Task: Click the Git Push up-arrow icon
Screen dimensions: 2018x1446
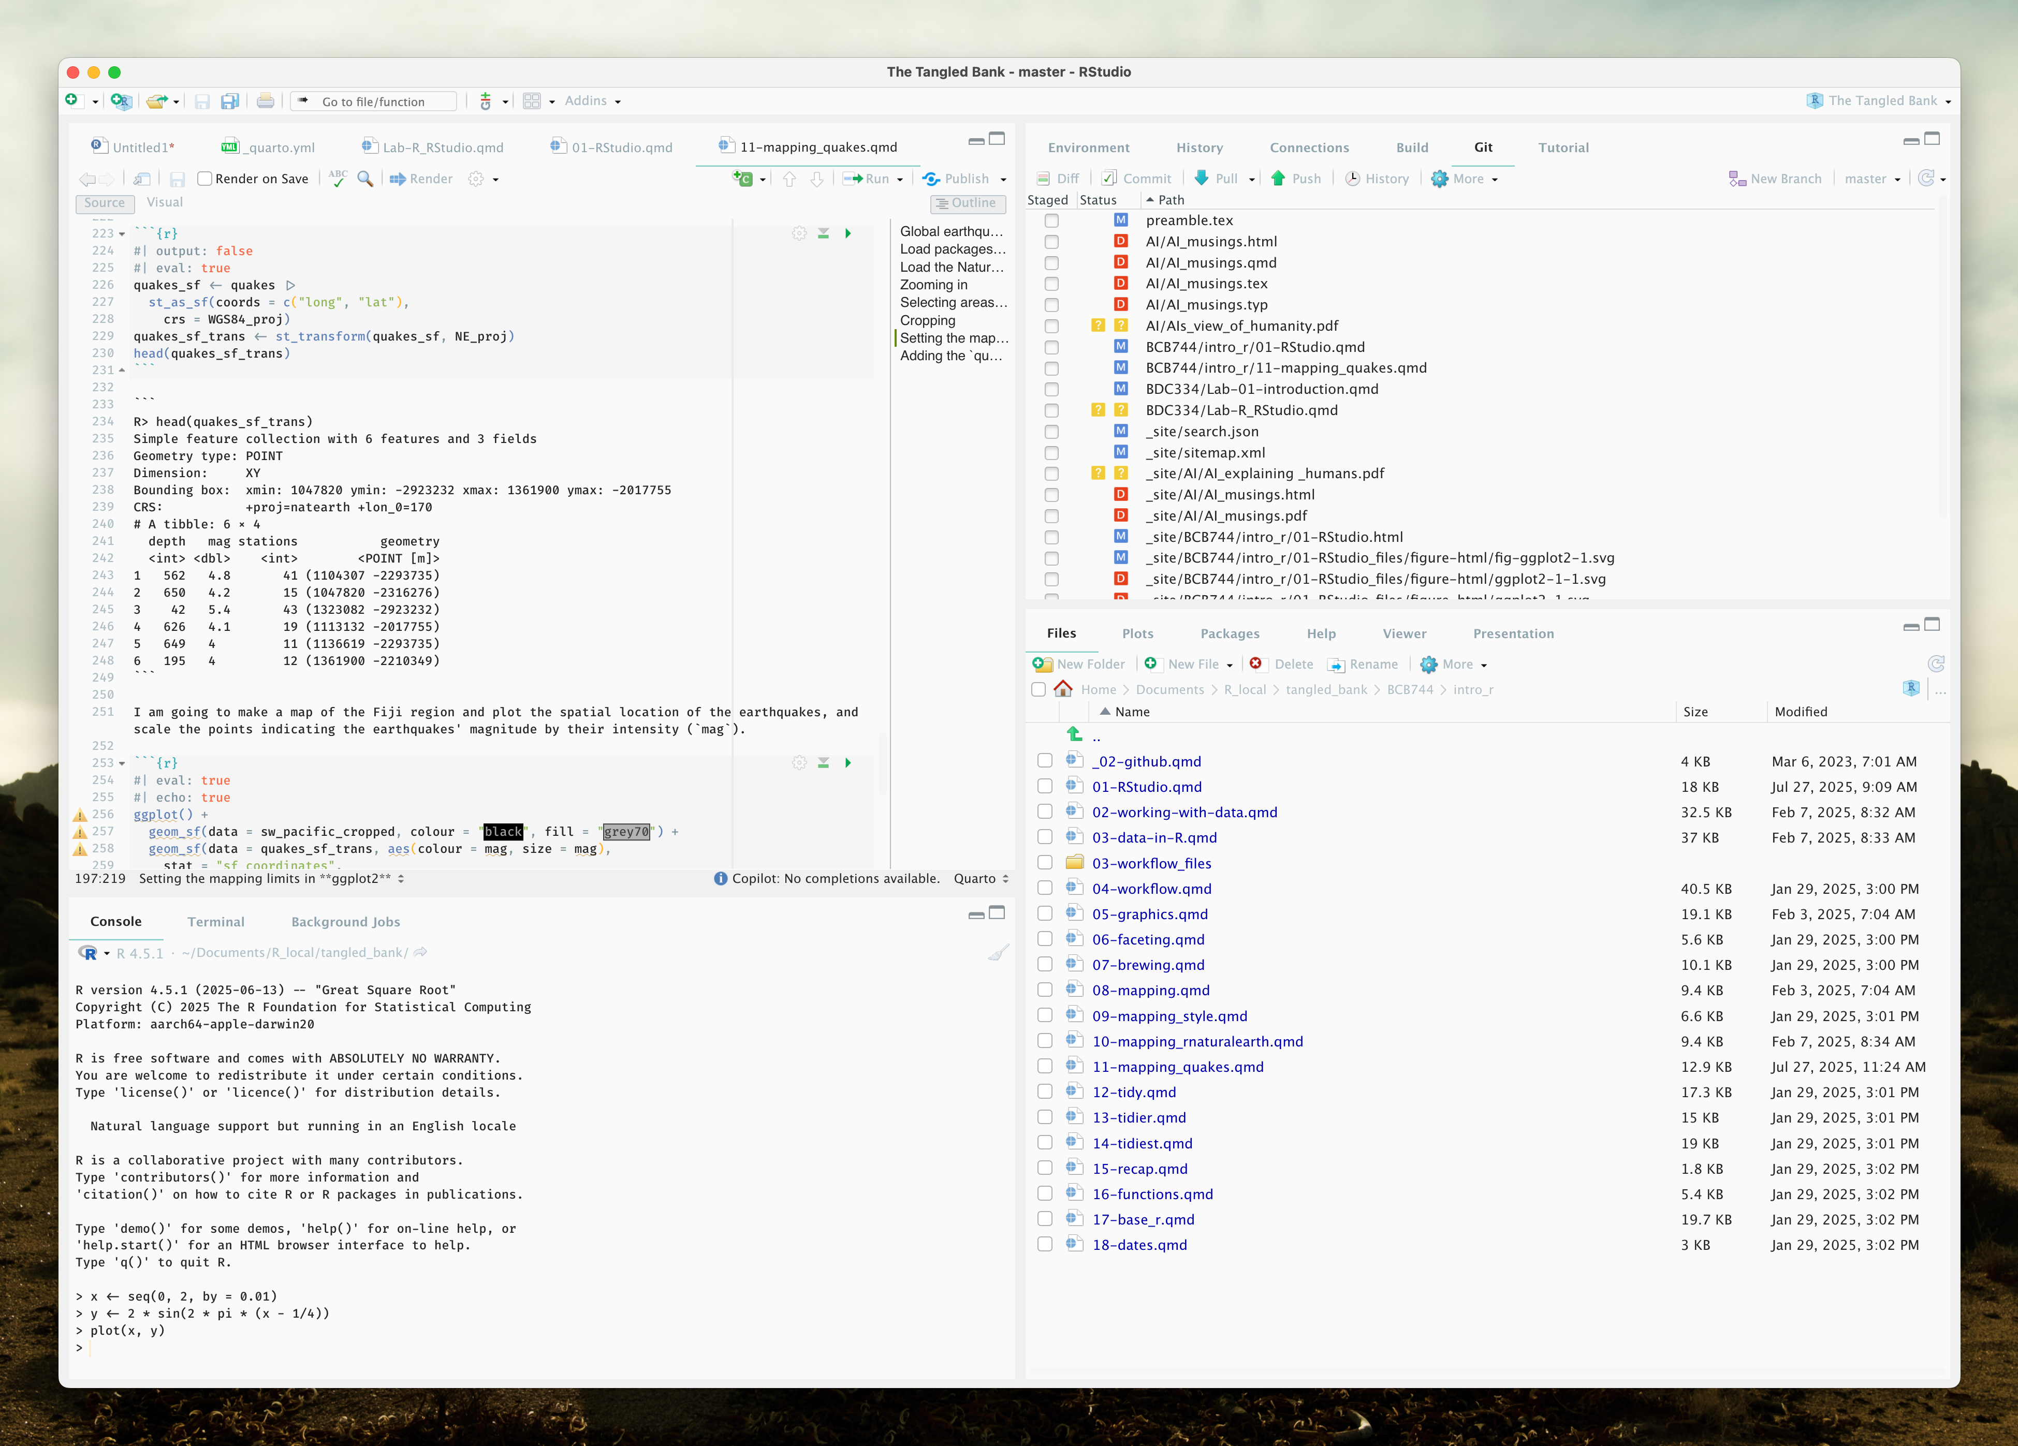Action: [1279, 179]
